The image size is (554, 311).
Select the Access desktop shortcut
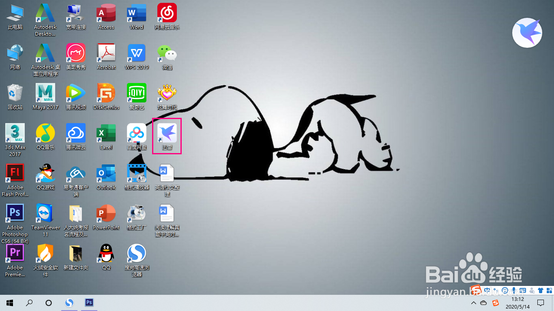[x=106, y=17]
